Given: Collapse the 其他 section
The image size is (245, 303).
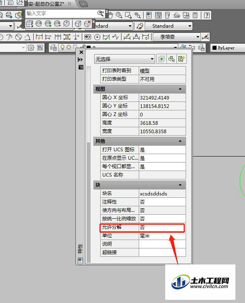Looking at the screenshot, I should pos(180,141).
